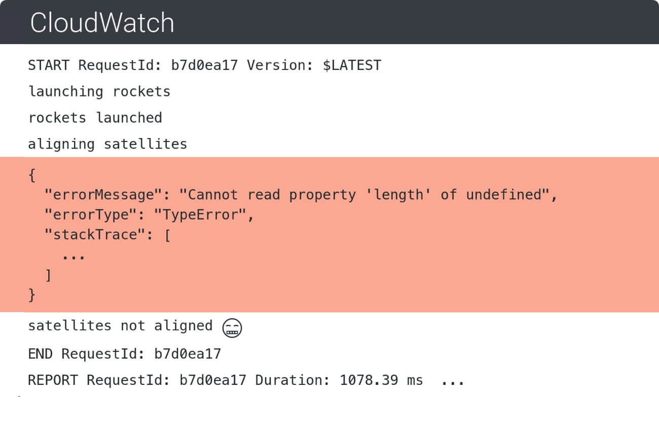Image resolution: width=659 pixels, height=426 pixels.
Task: Click the opening curly brace of the error JSON
Action: (x=32, y=176)
